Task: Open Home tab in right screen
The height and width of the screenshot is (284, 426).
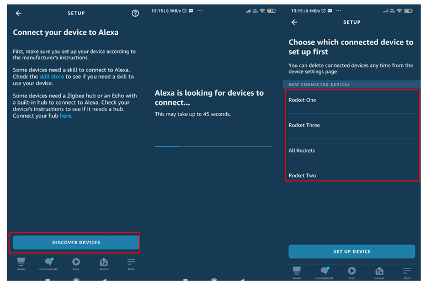Action: tap(297, 273)
